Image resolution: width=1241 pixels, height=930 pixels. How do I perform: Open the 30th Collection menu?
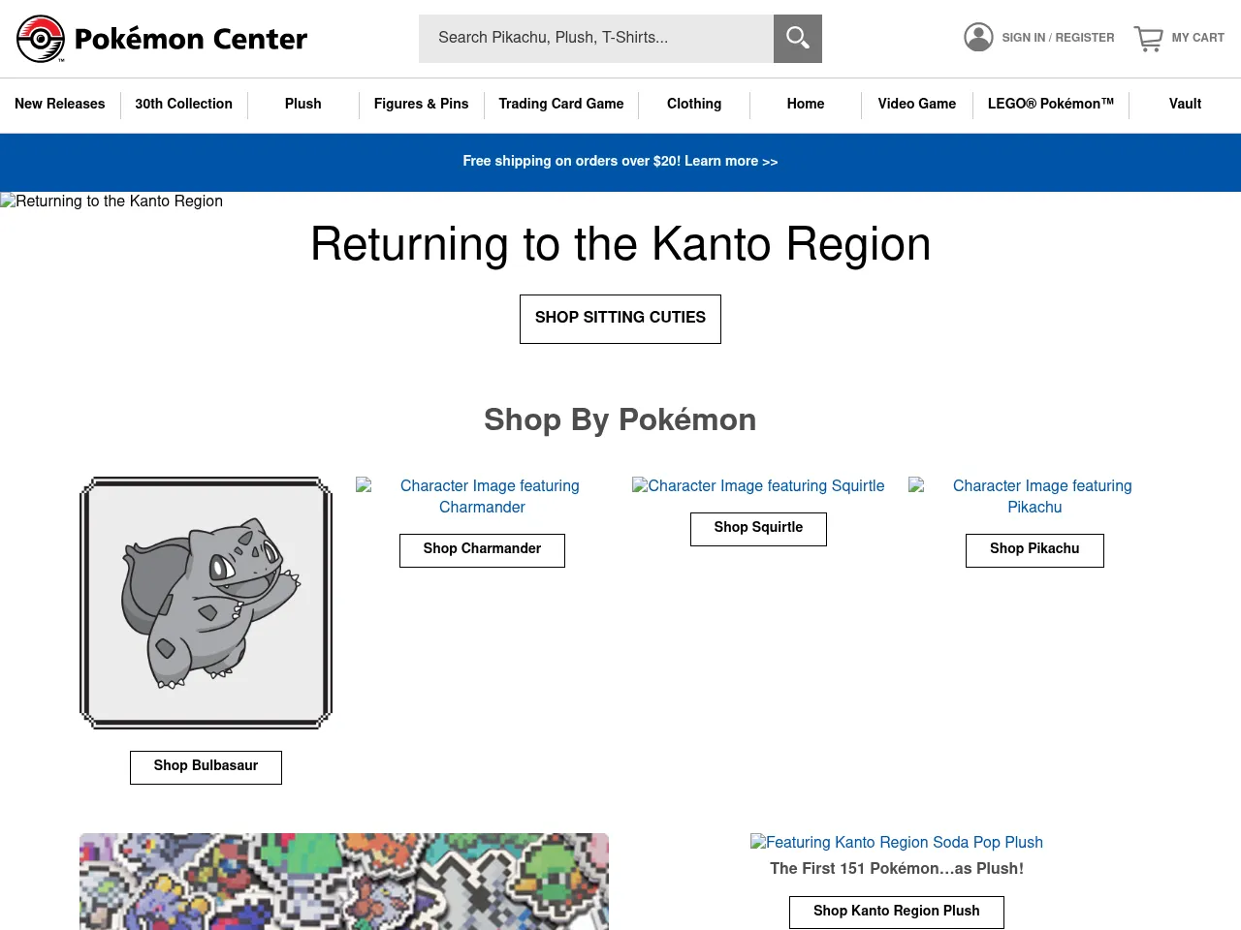tap(183, 105)
